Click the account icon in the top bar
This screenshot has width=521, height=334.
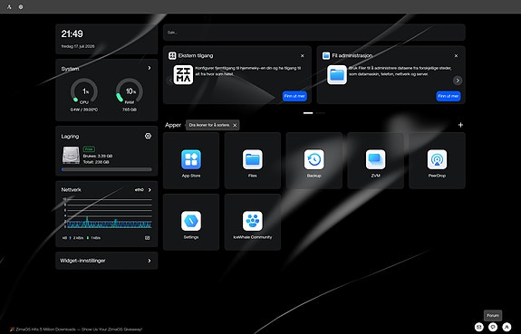[x=9, y=6]
